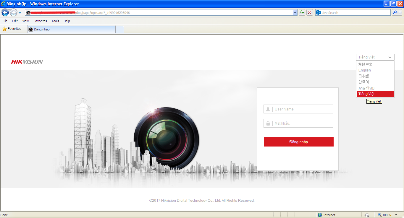Click the Hikvision copyright footer text
This screenshot has height=218, width=404.
pos(202,201)
